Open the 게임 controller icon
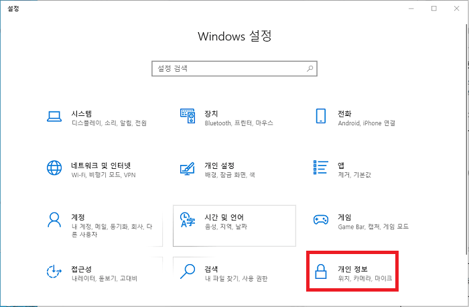Image resolution: width=469 pixels, height=307 pixels. tap(321, 220)
